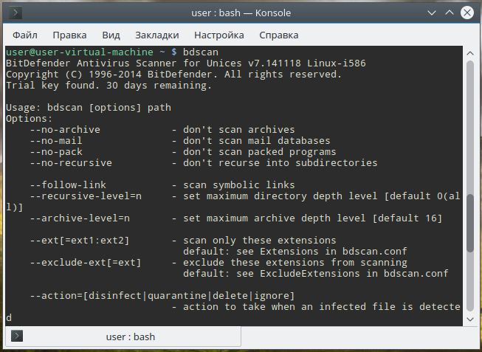The width and height of the screenshot is (482, 352).
Task: Click the scrollbar down arrow
Action: click(470, 320)
